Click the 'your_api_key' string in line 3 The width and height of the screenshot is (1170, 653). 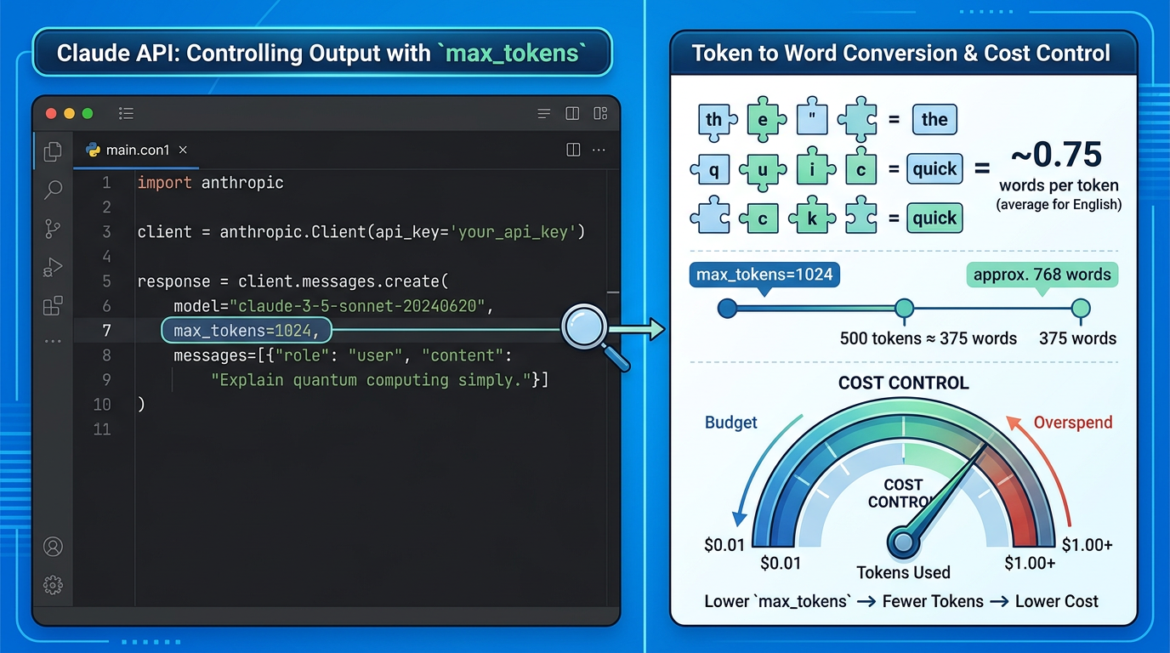pyautogui.click(x=512, y=232)
